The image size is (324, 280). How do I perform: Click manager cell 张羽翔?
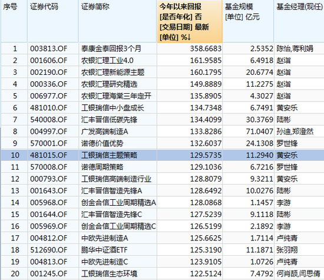coord(287,250)
